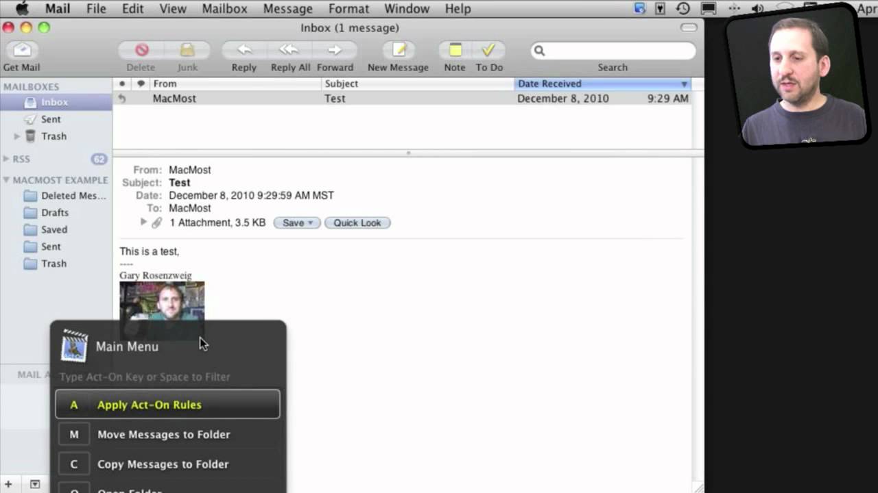The width and height of the screenshot is (878, 493).
Task: Sort messages by From column
Action: (x=236, y=84)
